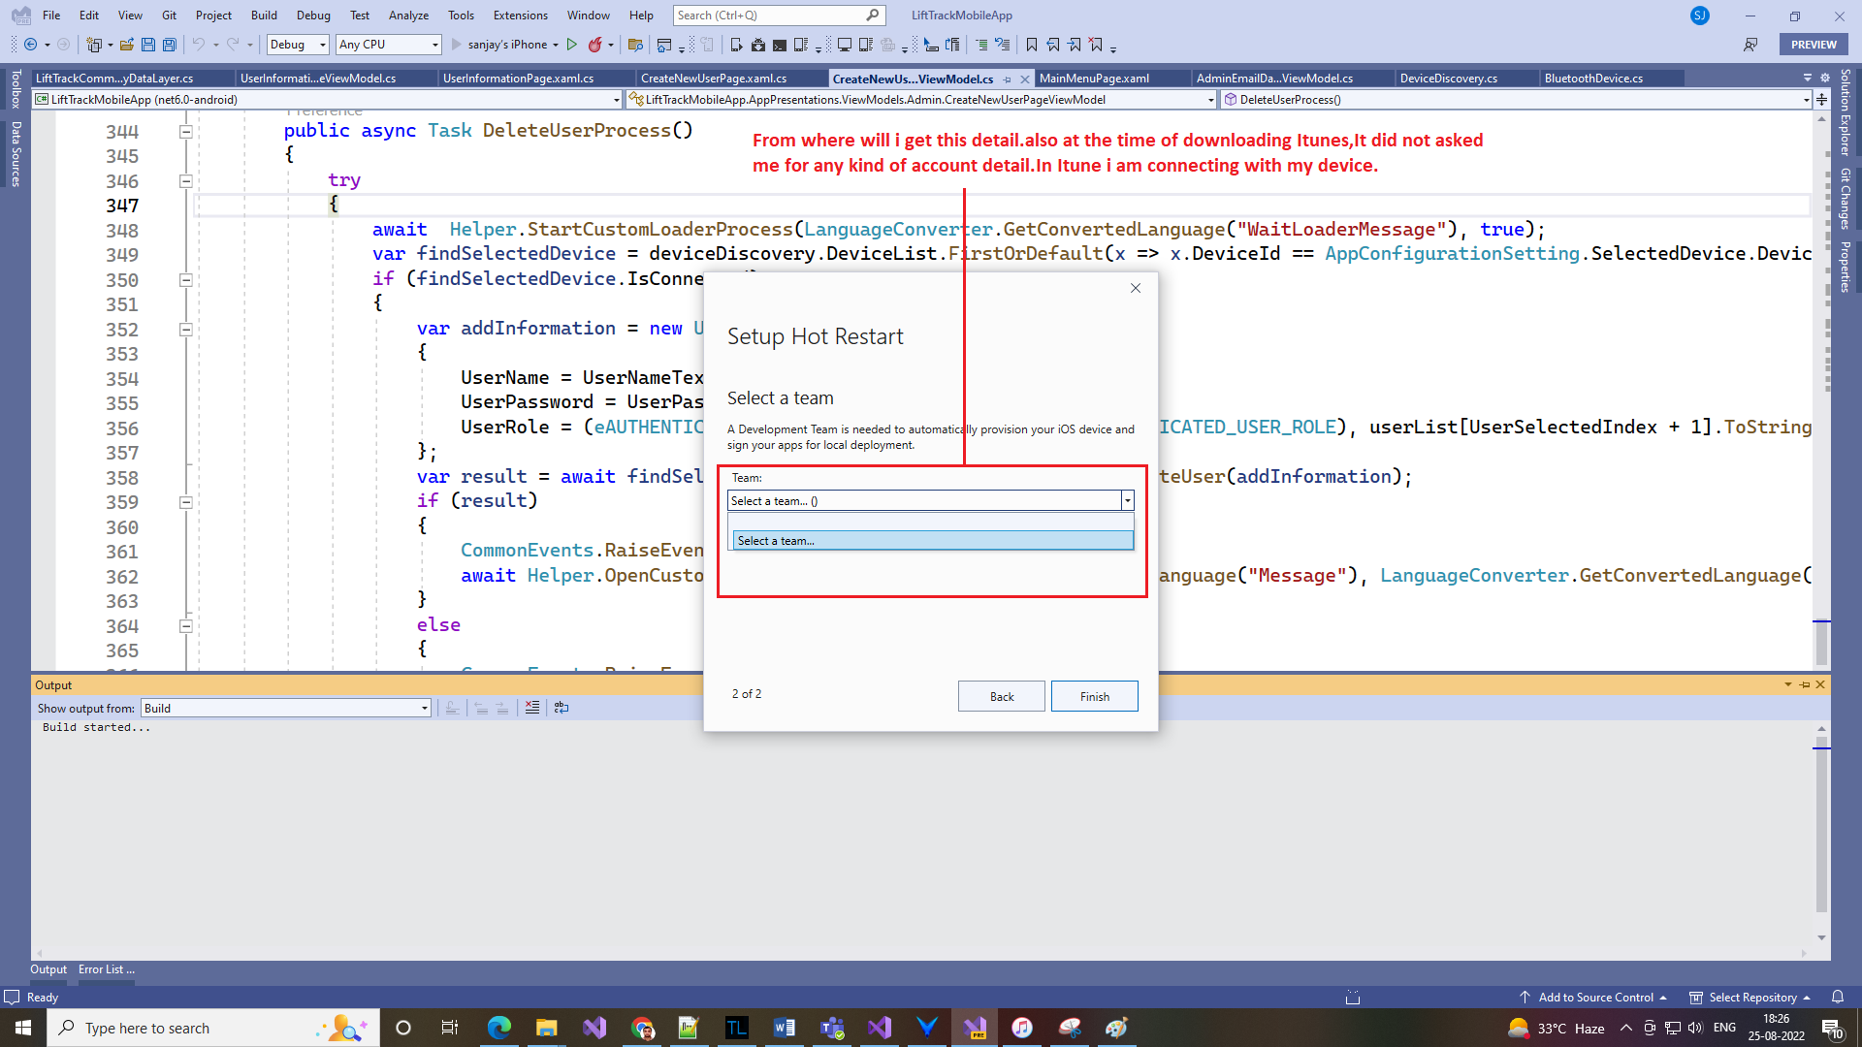Close the CreateNewUs...ViewModel.cs tab
Viewport: 1862px width, 1047px height.
point(1025,79)
